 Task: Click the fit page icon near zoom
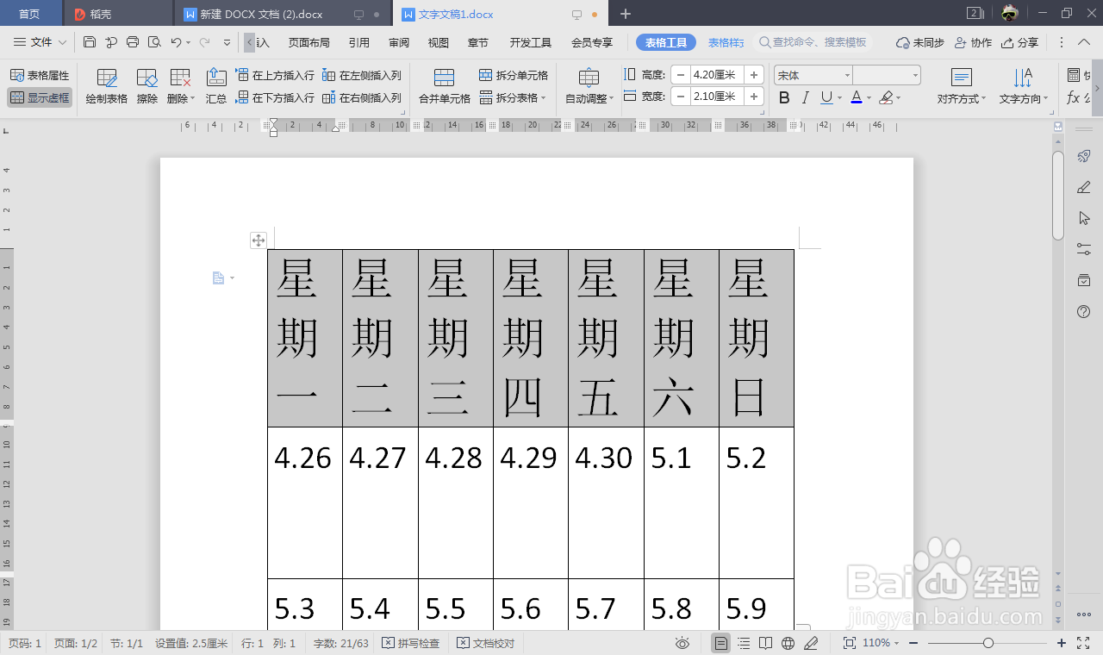(x=849, y=643)
